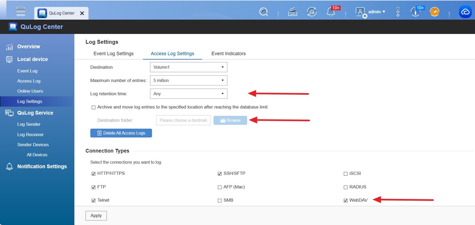Enable the SMB connection checkbox
Image resolution: width=475 pixels, height=225 pixels.
tap(220, 200)
